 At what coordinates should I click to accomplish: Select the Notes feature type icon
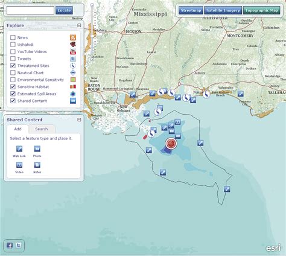[37, 165]
